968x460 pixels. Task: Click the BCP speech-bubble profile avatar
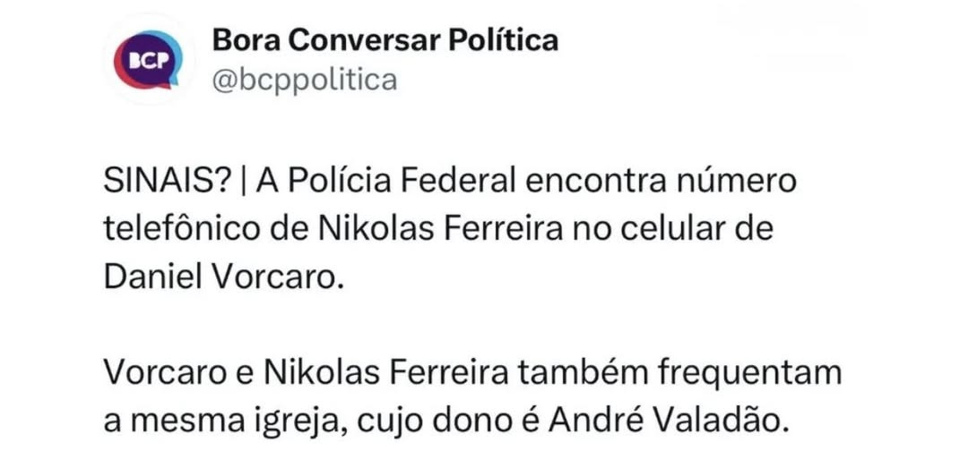(x=147, y=61)
